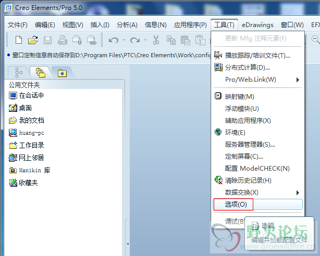Click the Save diskette icon
The height and width of the screenshot is (256, 320).
47,40
